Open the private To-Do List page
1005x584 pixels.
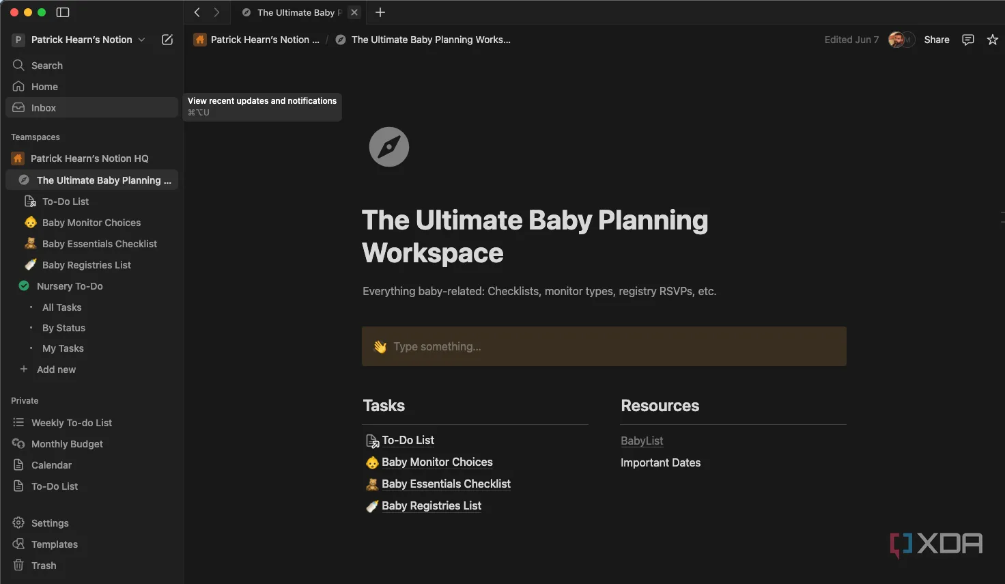(x=91, y=486)
